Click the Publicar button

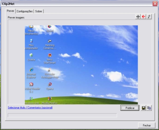click(130, 108)
